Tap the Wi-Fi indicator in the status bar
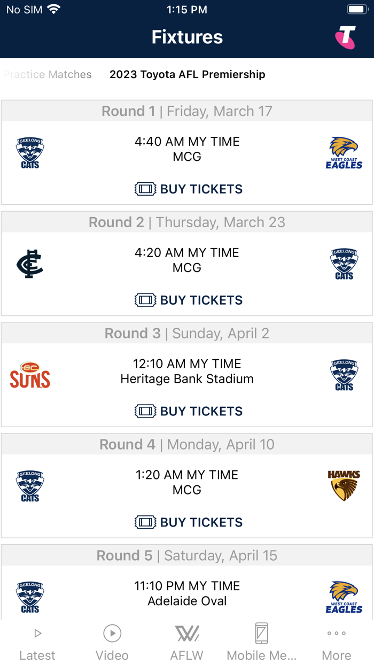The height and width of the screenshot is (665, 374). [x=53, y=9]
